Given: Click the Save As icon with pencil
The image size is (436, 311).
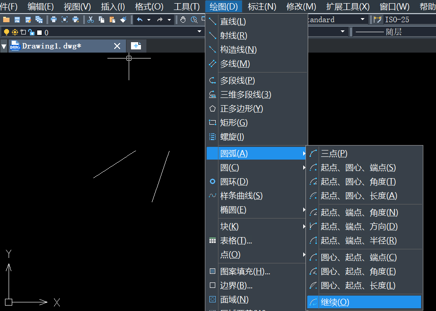Looking at the screenshot, I should coord(28,20).
